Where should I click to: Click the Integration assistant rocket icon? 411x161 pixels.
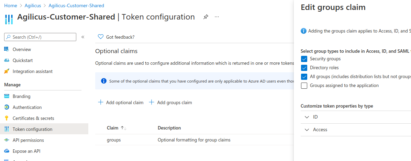pos(7,71)
